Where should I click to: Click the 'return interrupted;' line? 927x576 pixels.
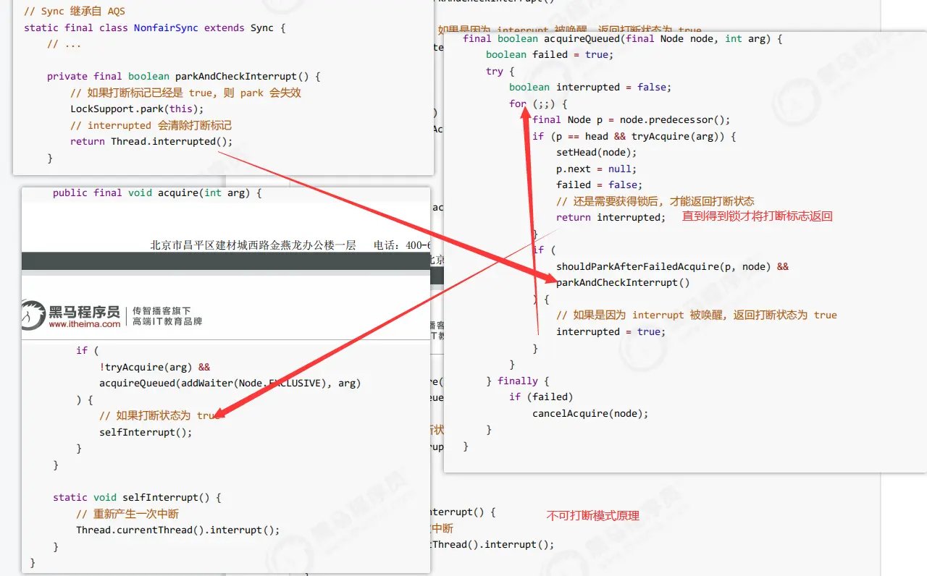(611, 217)
